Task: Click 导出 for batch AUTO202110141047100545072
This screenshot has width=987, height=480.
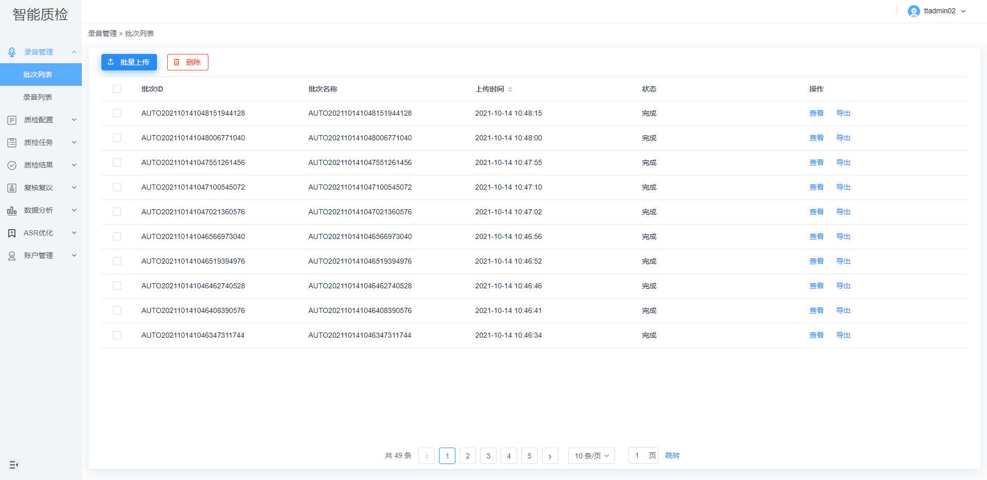Action: click(843, 187)
